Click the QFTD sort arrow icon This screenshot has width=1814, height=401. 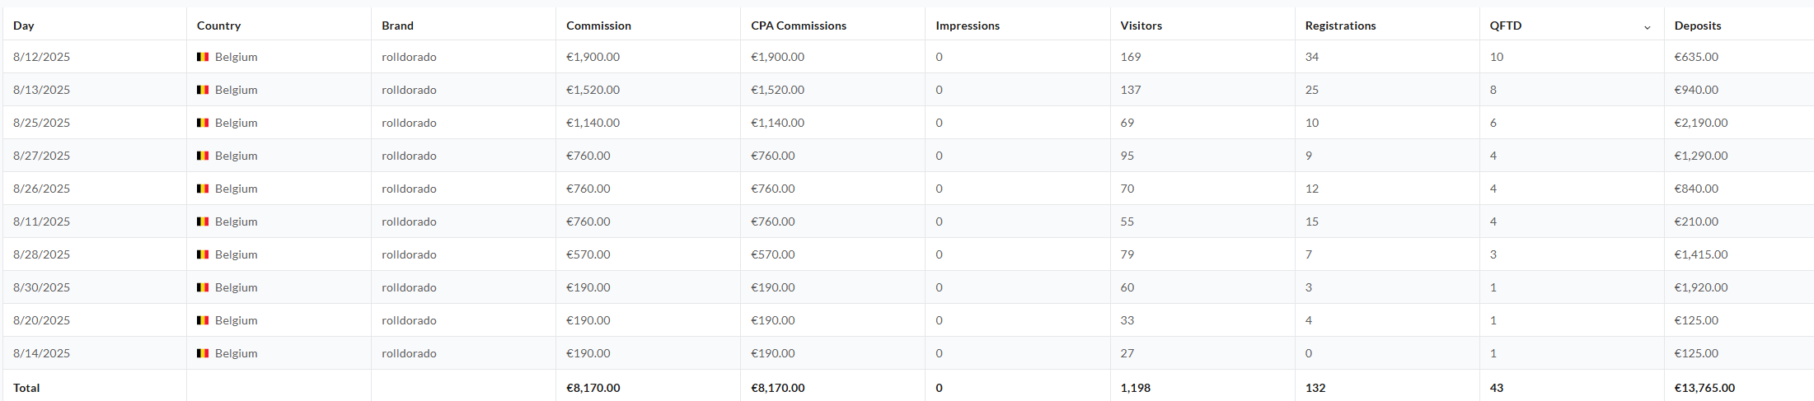point(1647,27)
